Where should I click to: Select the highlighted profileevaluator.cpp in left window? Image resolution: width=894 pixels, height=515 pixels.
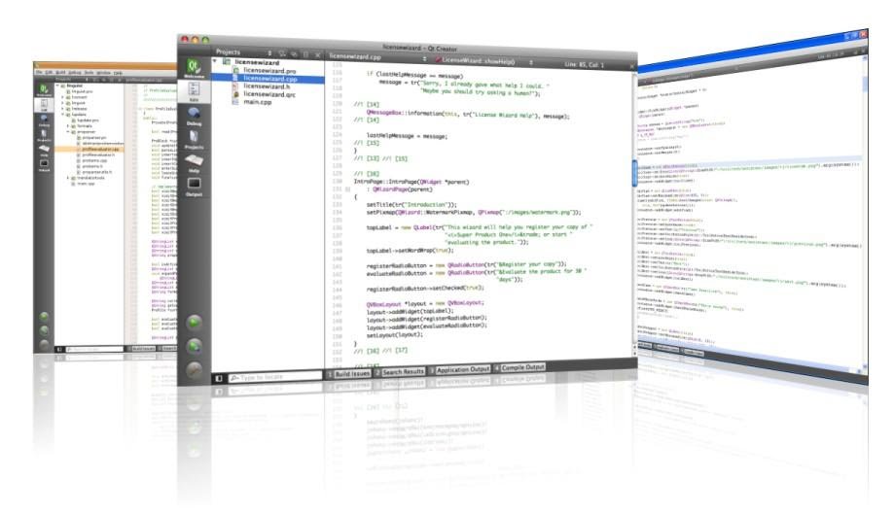(x=91, y=150)
